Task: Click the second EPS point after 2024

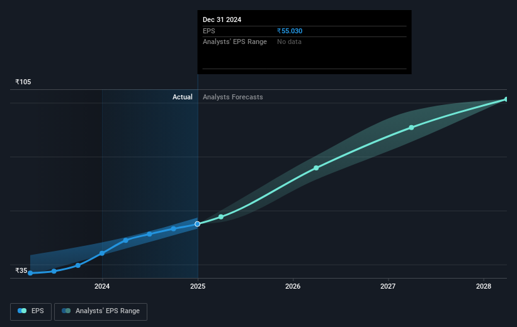Action: click(x=150, y=234)
